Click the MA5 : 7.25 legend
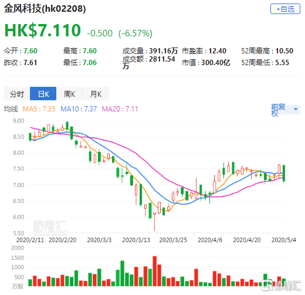The height and width of the screenshot is (295, 305). pos(39,109)
